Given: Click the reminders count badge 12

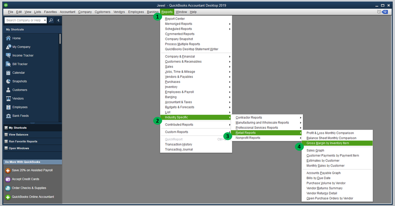Looking at the screenshot, I should point(385,12).
